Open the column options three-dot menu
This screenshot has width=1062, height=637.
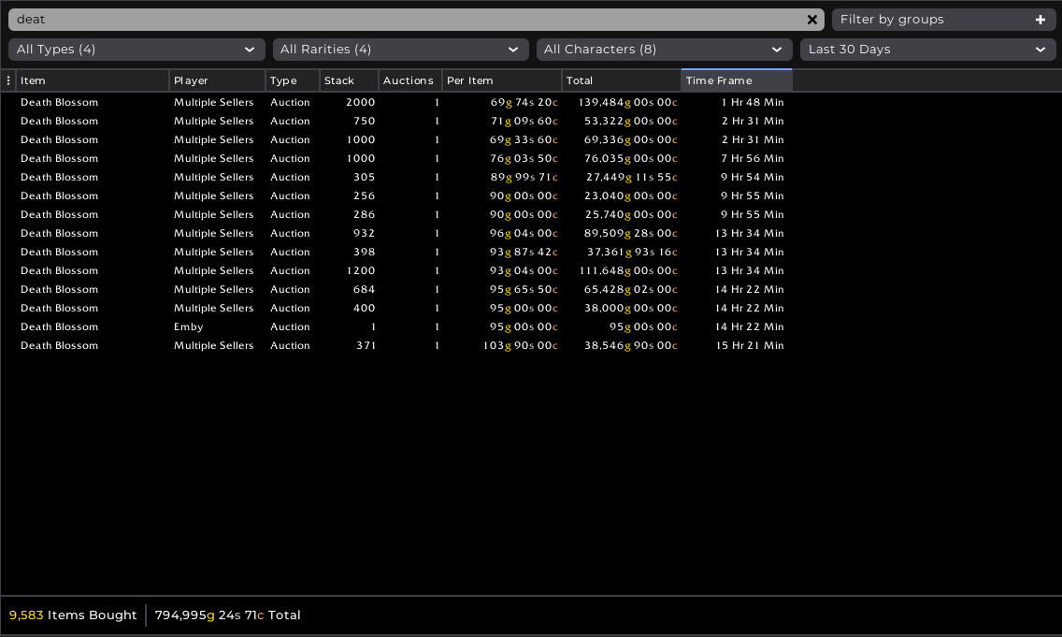click(8, 80)
